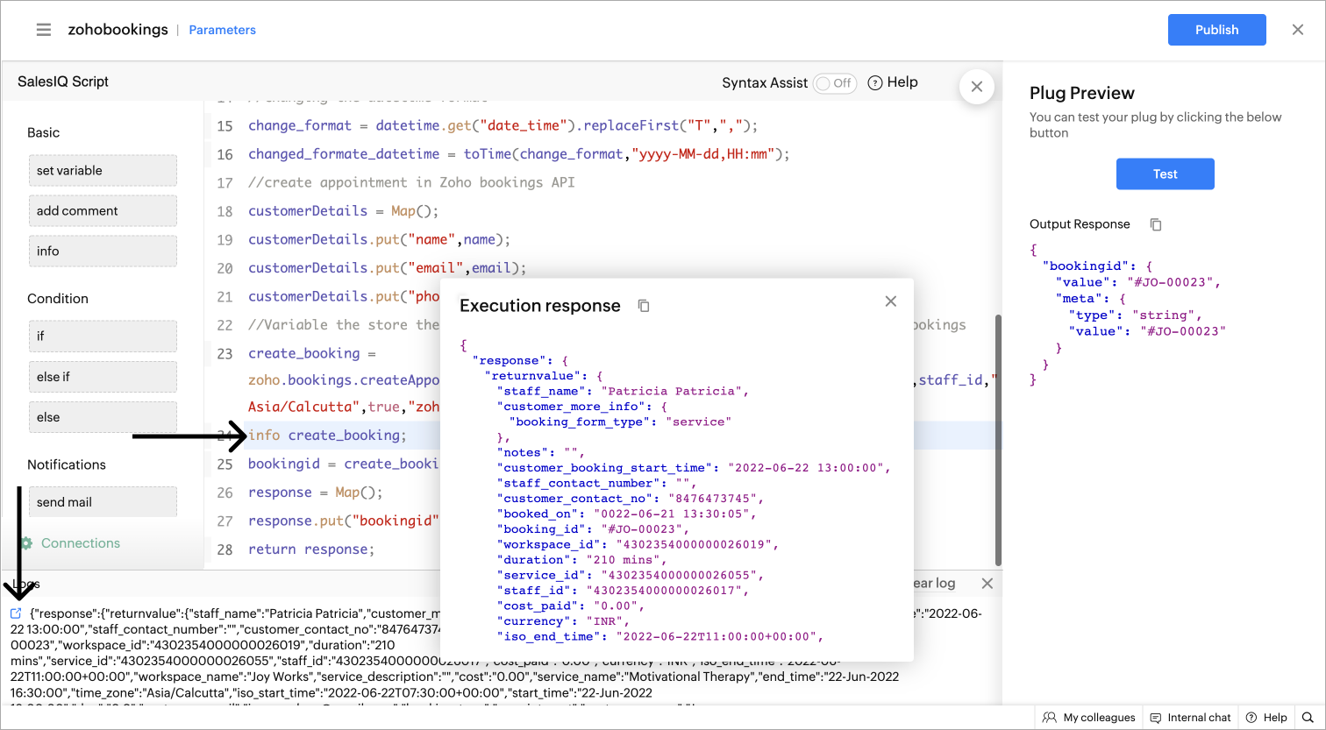Close the logs panel
This screenshot has width=1326, height=730.
(x=987, y=584)
